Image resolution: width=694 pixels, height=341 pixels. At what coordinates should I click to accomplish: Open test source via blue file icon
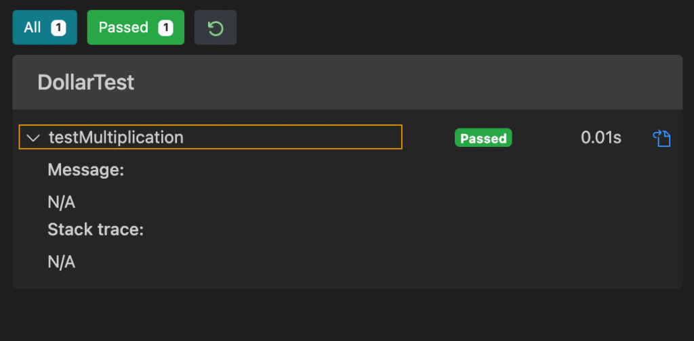click(661, 138)
